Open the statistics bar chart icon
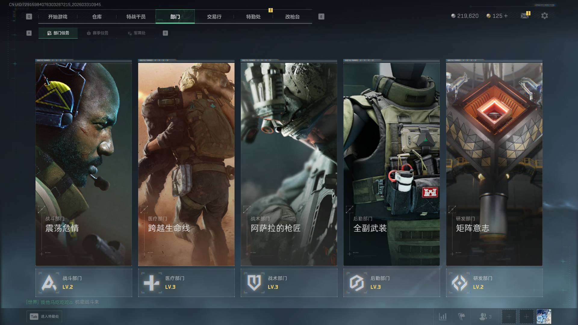The height and width of the screenshot is (325, 578). (443, 317)
